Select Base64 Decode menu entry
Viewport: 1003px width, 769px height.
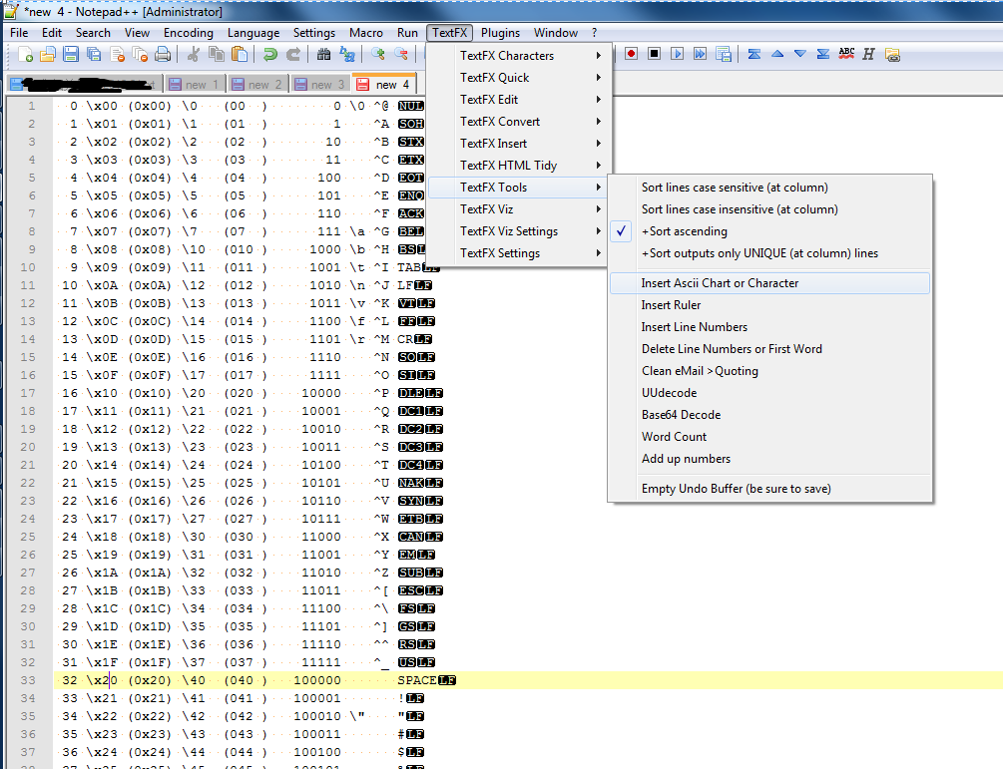point(681,415)
